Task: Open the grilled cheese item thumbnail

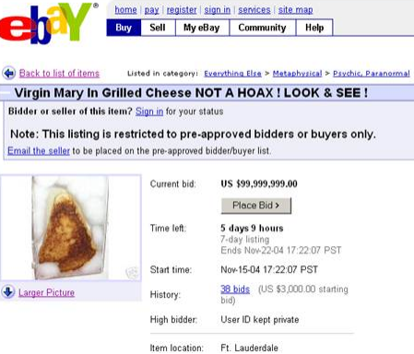Action: click(x=71, y=228)
